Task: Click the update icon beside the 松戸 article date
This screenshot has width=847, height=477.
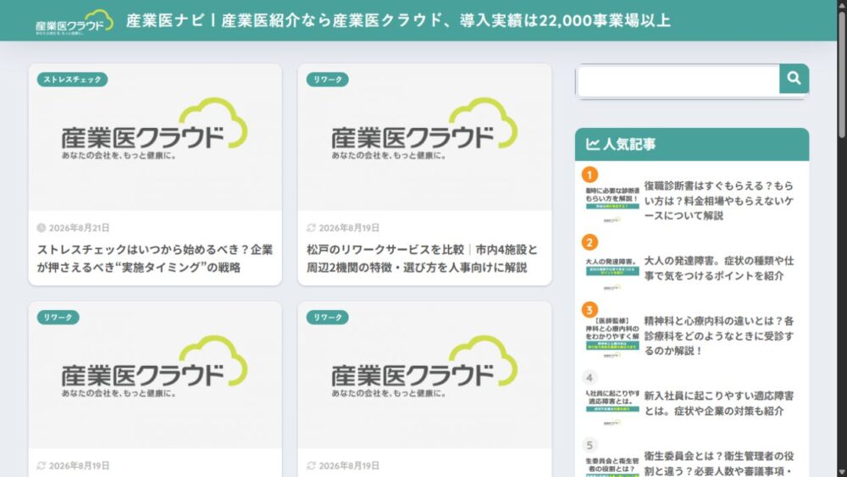Action: (311, 228)
